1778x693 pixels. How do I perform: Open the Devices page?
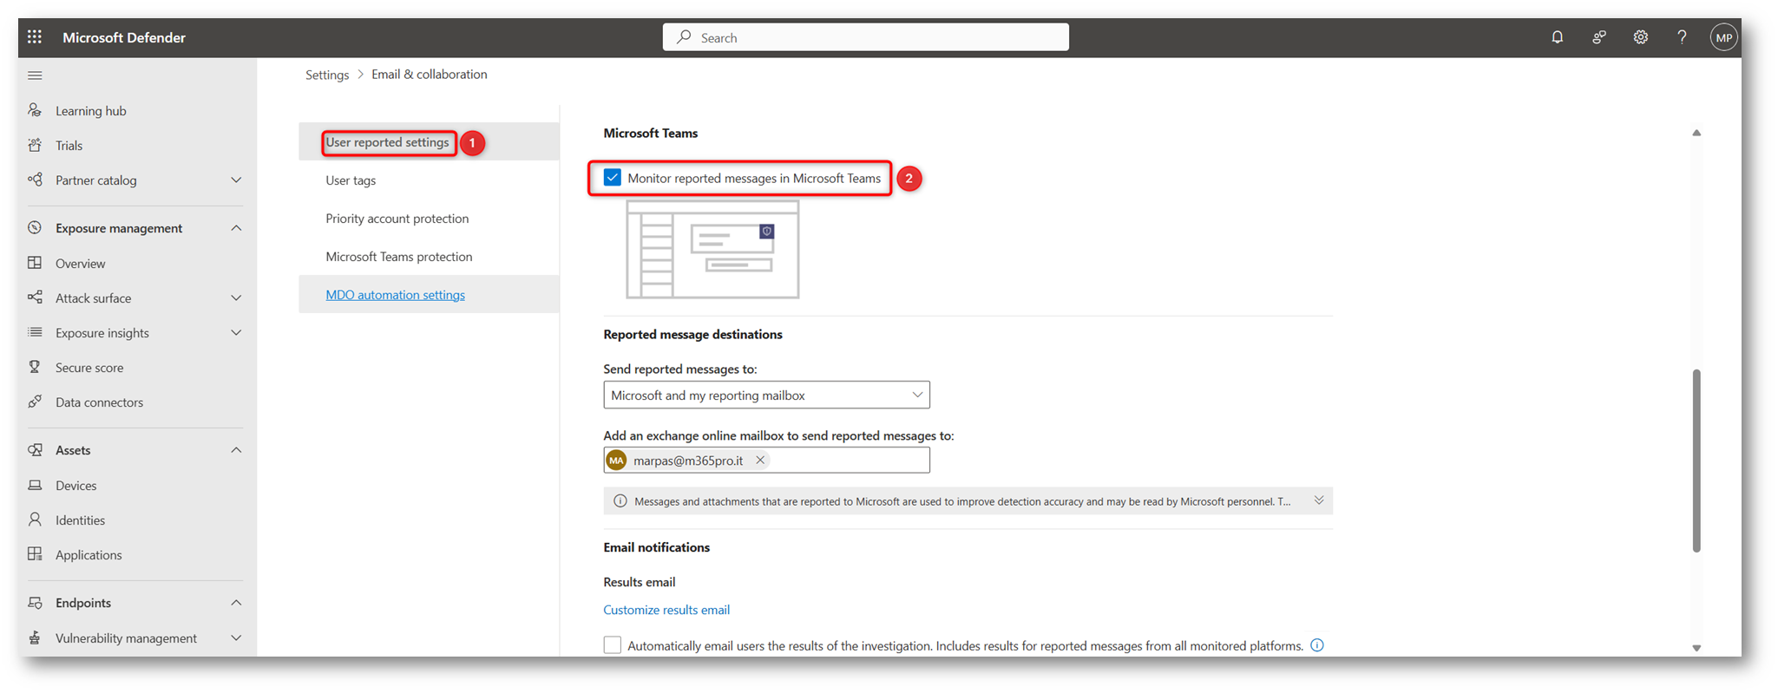click(75, 485)
